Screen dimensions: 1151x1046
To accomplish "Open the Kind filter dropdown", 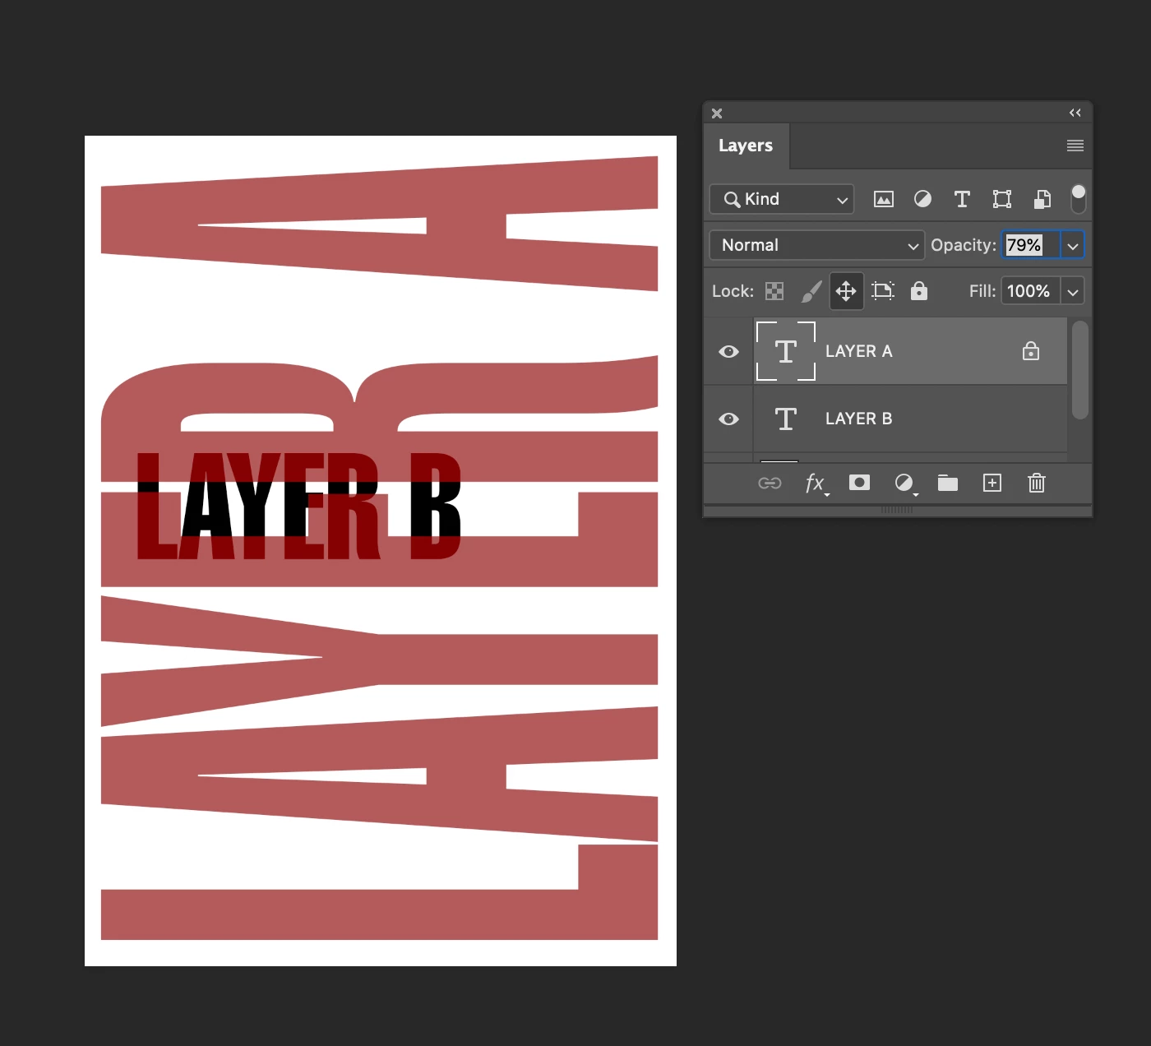I will tap(782, 199).
